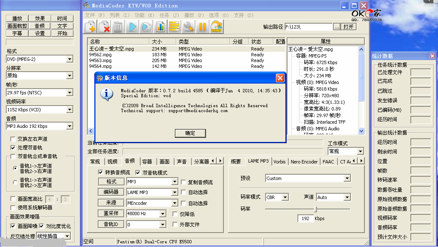Click the 音轨ID button

pyautogui.click(x=111, y=224)
